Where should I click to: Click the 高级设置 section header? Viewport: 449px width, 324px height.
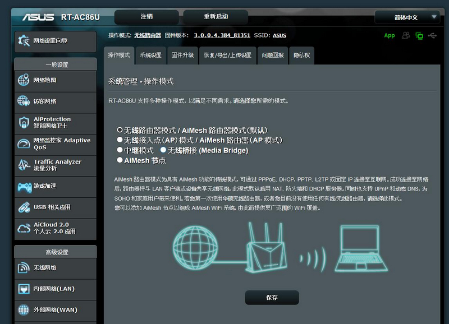(56, 252)
